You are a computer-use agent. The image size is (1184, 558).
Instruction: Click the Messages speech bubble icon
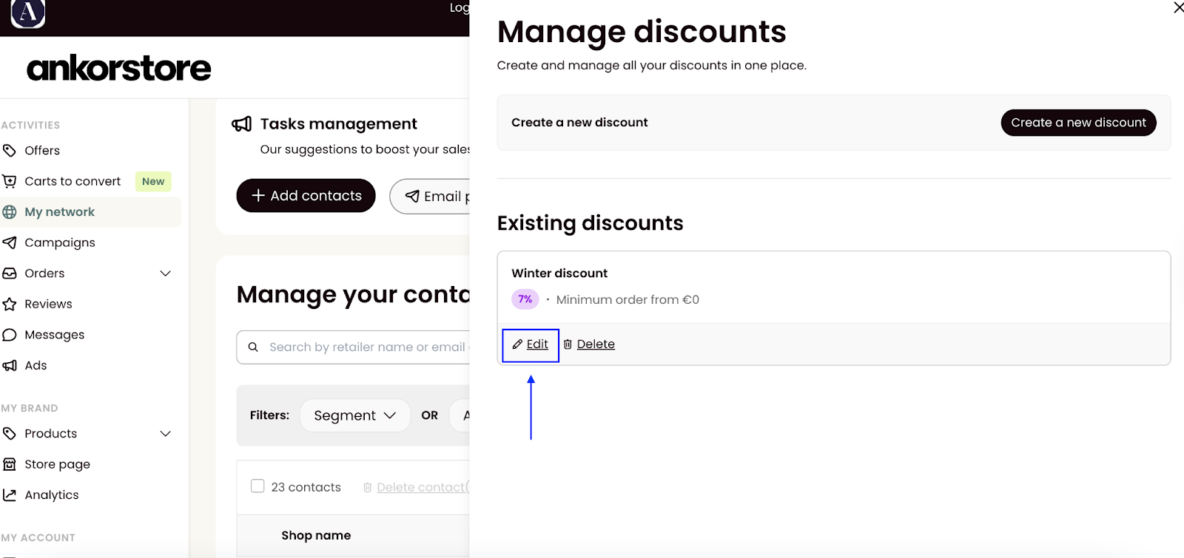(10, 335)
